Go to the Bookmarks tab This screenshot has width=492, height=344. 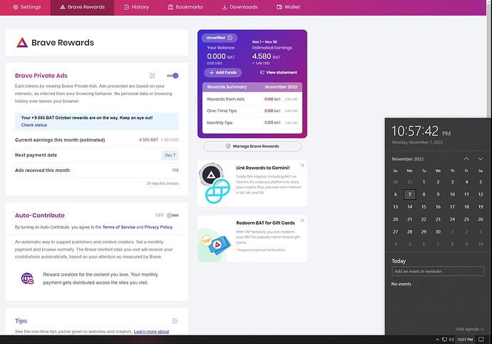point(185,7)
